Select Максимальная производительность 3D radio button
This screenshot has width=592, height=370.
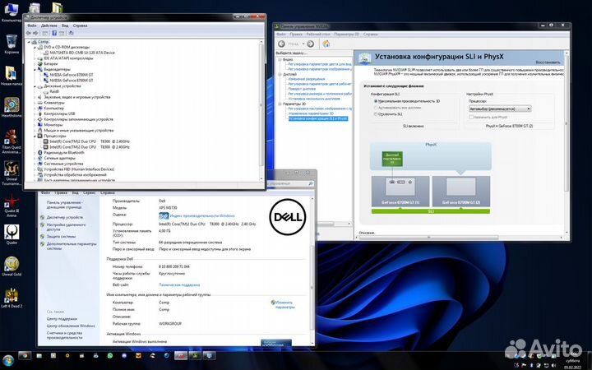(x=376, y=102)
